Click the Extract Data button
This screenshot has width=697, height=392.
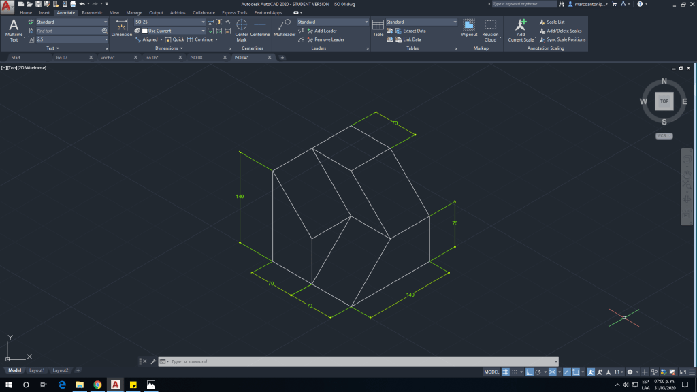point(413,31)
